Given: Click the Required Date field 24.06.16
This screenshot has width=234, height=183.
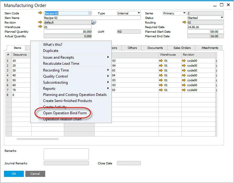Looking at the screenshot, I should click(206, 27).
